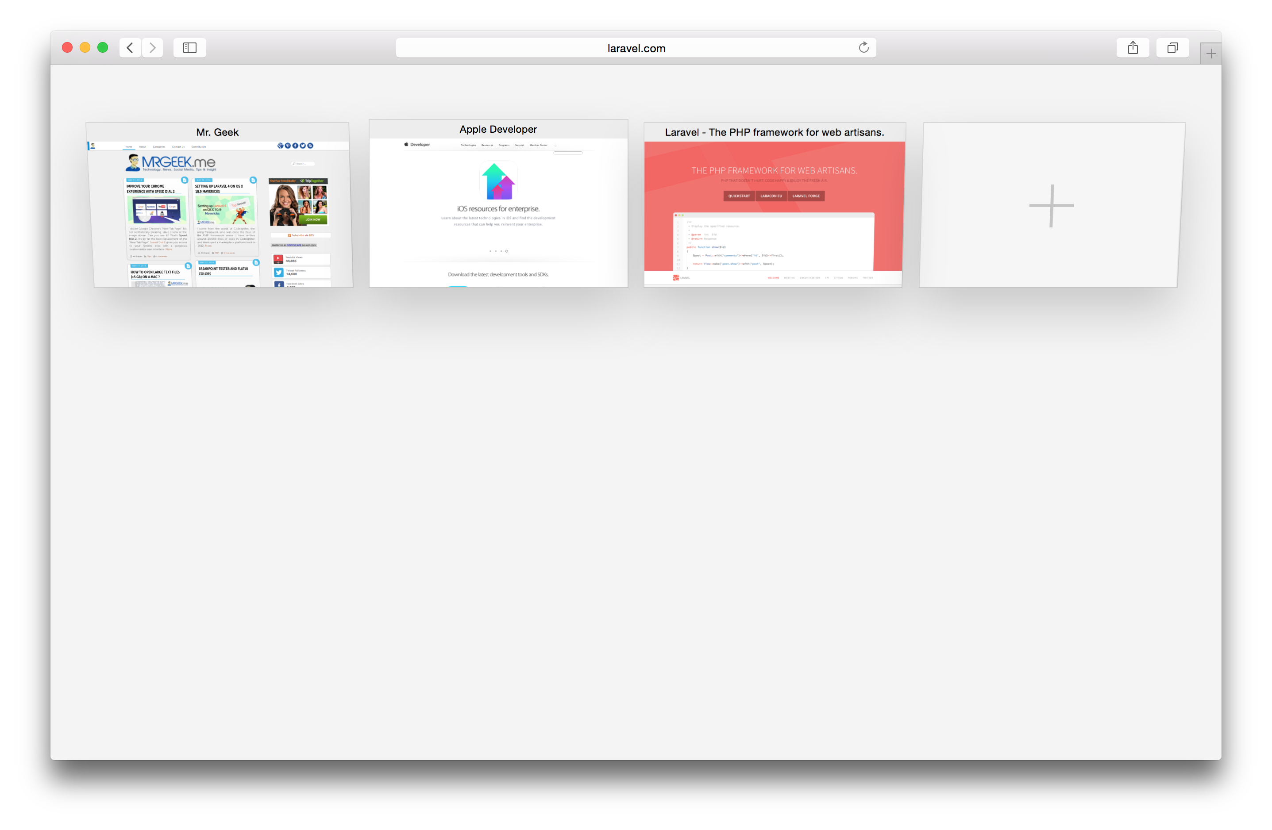Go forward using the forward arrow button

(153, 47)
